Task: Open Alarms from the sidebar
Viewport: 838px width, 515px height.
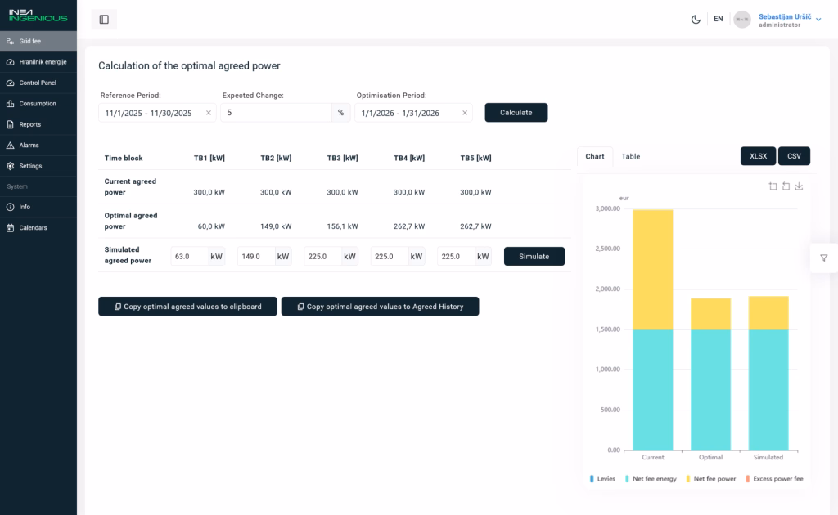Action: point(38,146)
